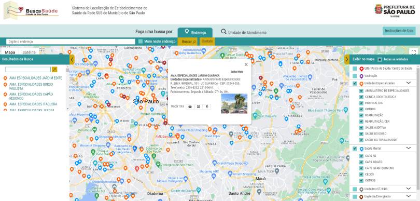Collapse the Resultados da Busca panel arrow
The width and height of the screenshot is (420, 201).
(x=72, y=59)
